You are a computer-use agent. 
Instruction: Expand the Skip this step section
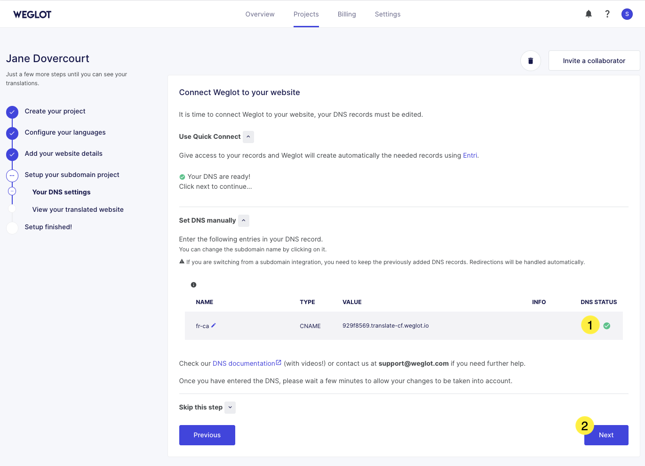pyautogui.click(x=230, y=408)
